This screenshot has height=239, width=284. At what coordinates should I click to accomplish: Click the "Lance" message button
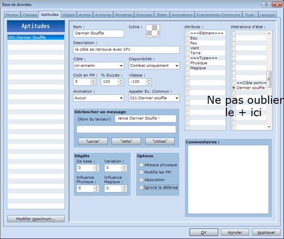93,141
